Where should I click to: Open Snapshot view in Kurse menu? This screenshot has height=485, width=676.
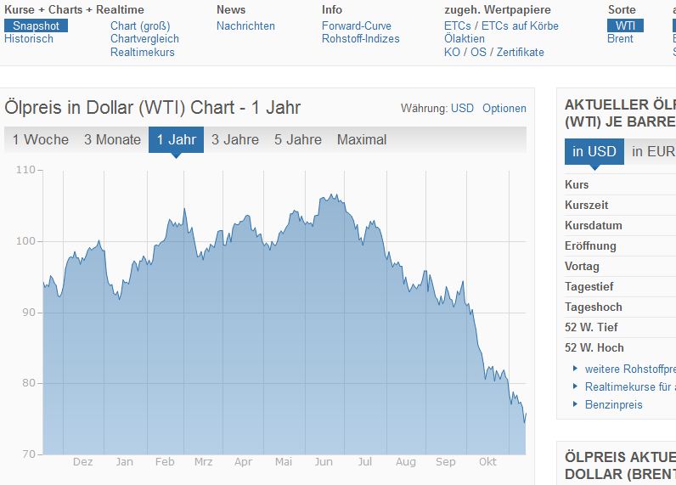pyautogui.click(x=36, y=25)
